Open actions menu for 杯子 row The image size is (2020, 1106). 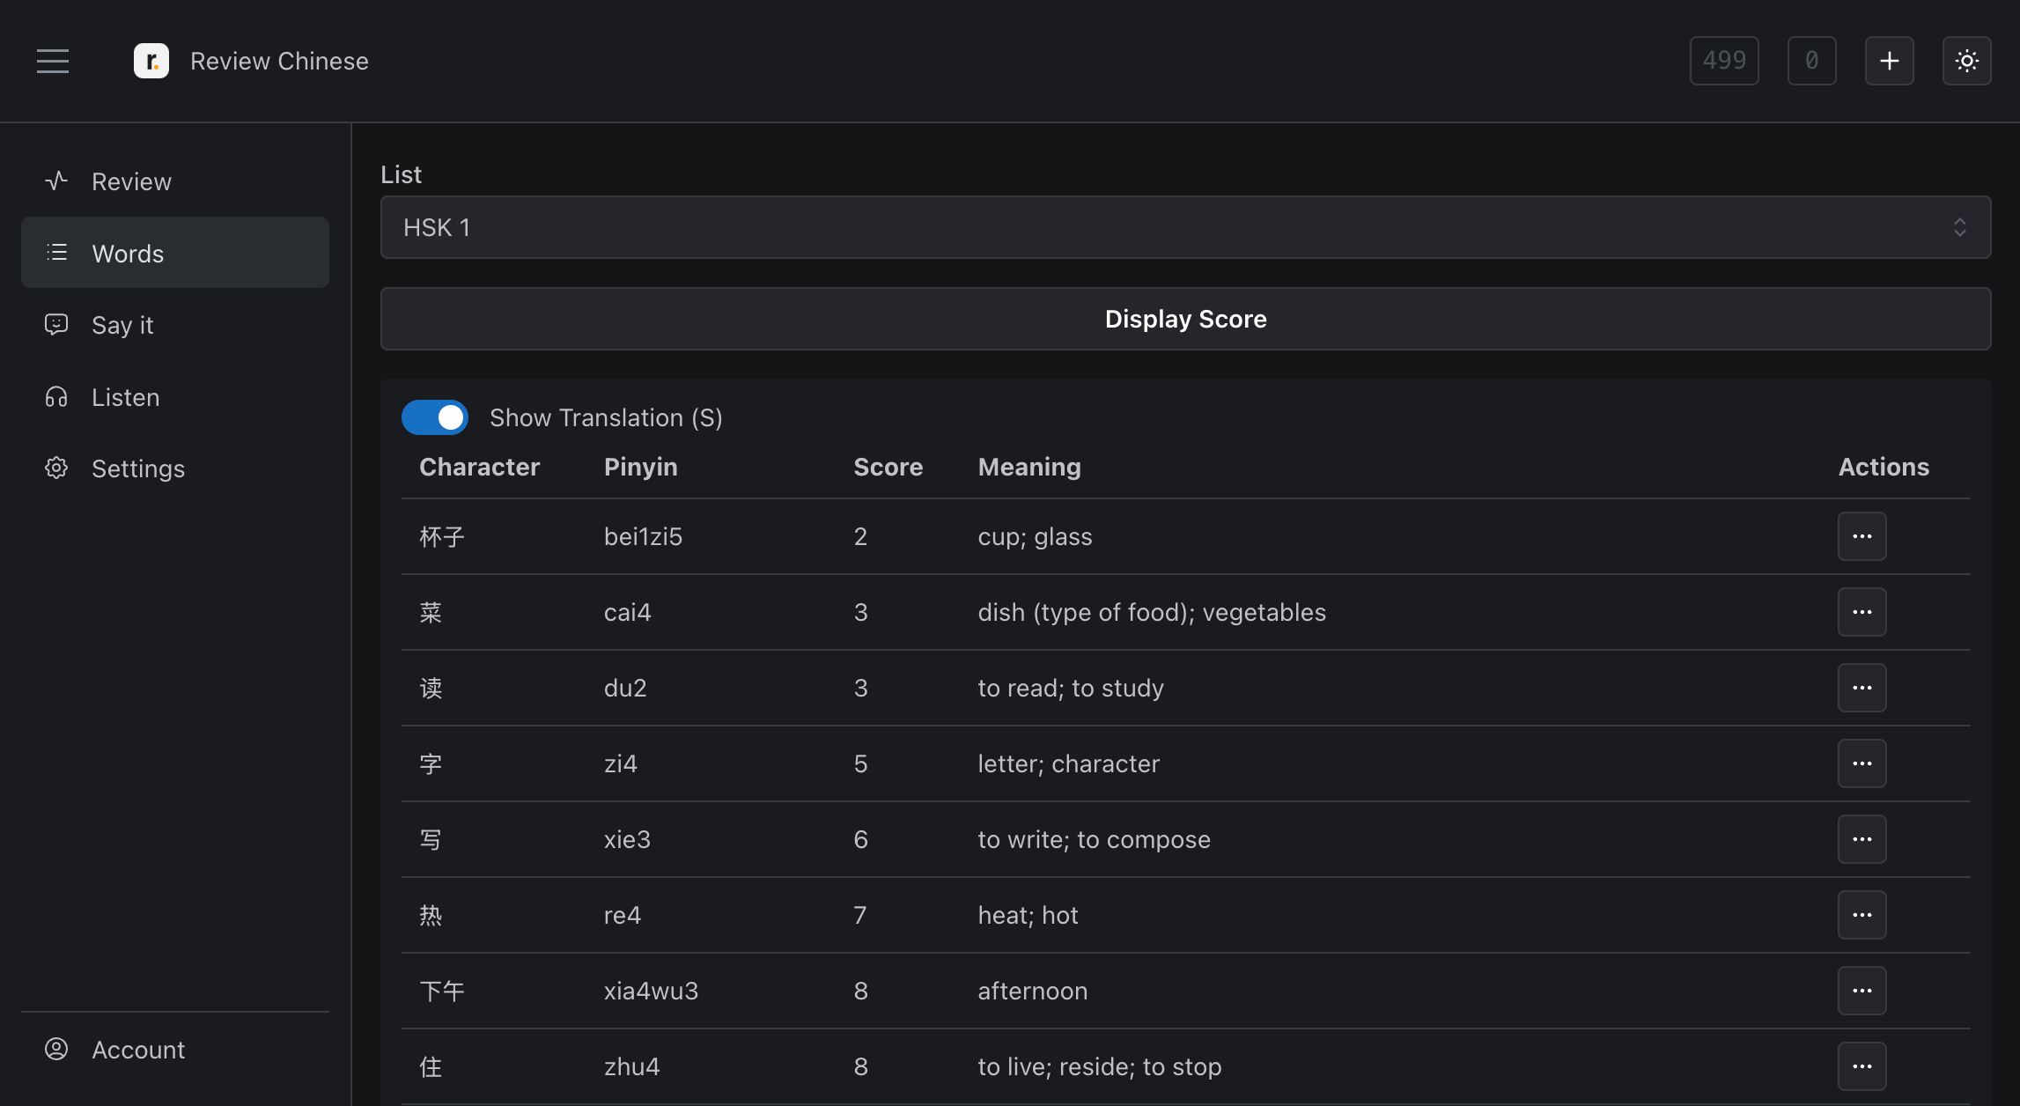[x=1861, y=536]
